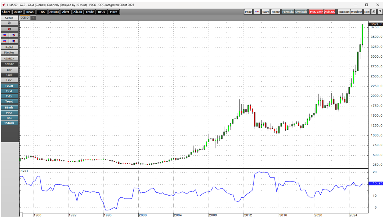The height and width of the screenshot is (219, 384).
Task: Click the 2024 label on time axis
Action: click(x=353, y=215)
